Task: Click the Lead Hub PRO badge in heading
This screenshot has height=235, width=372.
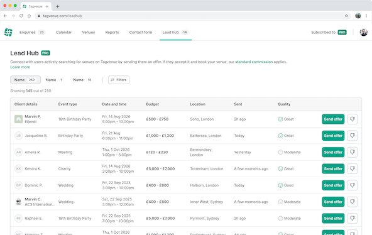Action: 45,53
